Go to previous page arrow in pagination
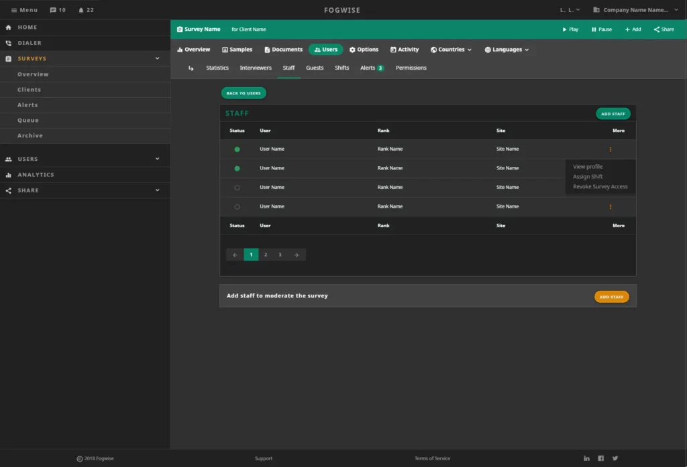687x467 pixels. click(235, 255)
